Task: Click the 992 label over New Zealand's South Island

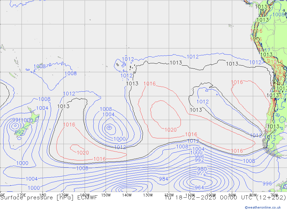Action: 20,132
